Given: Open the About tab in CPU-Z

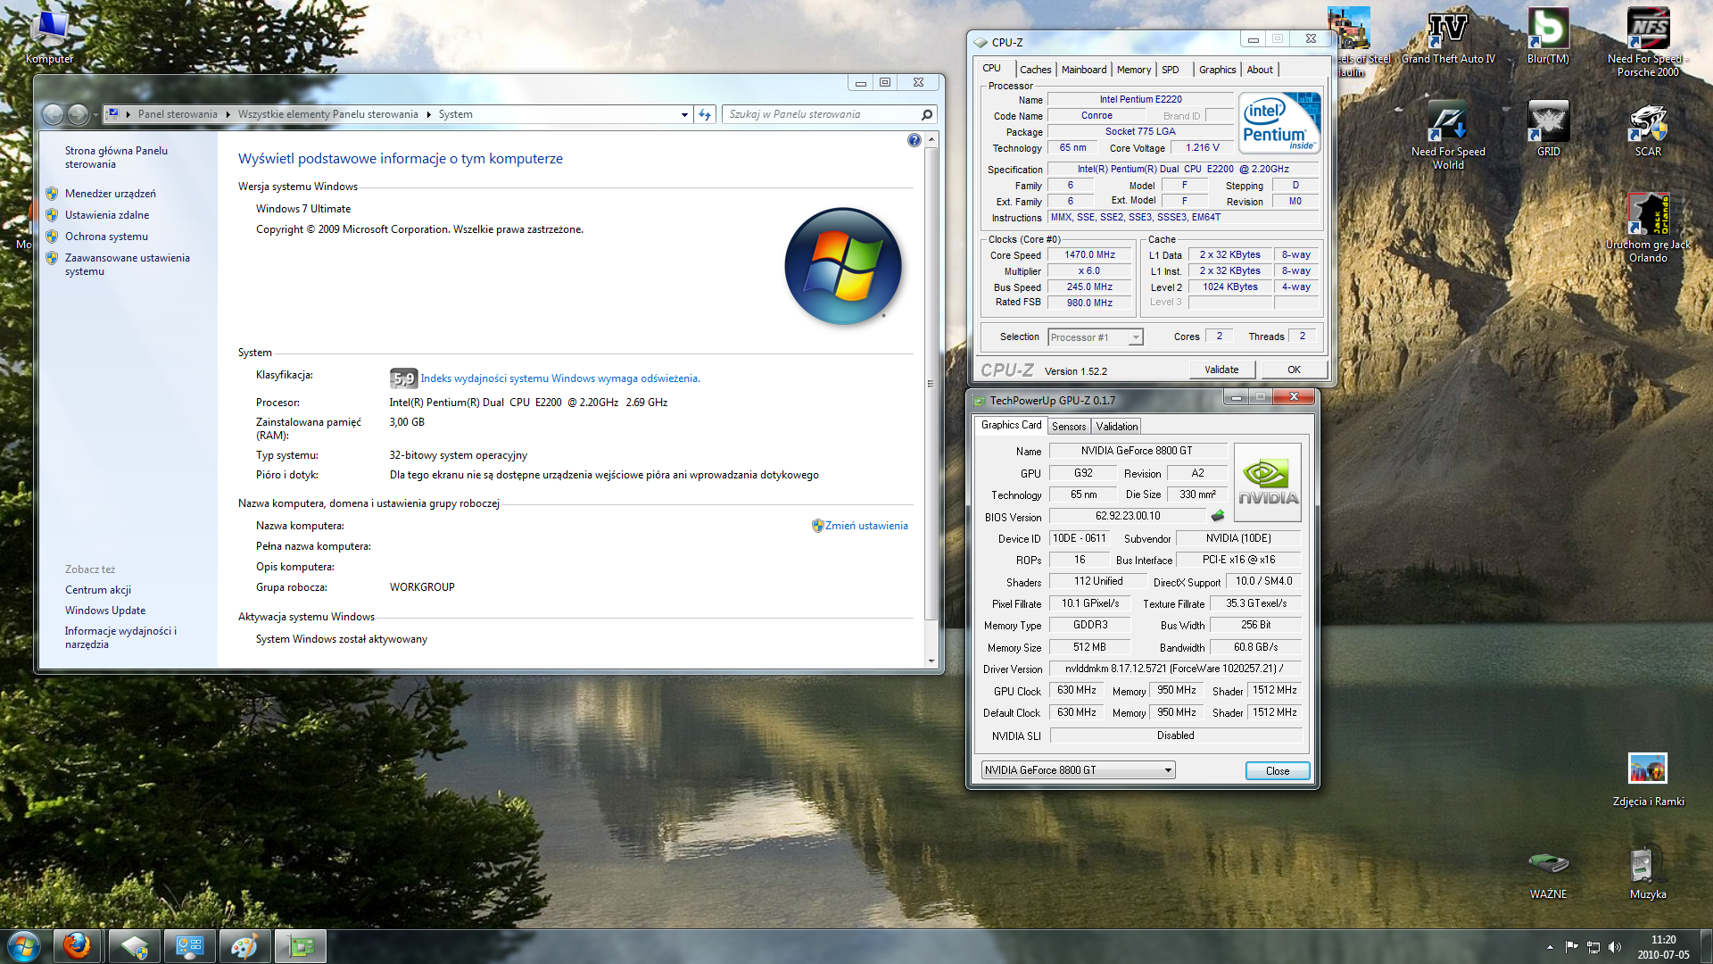Looking at the screenshot, I should tap(1260, 70).
